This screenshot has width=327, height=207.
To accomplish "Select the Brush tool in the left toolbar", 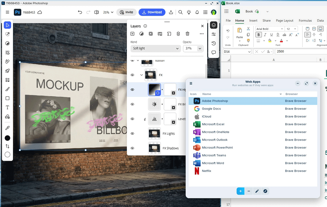I will [x=7, y=89].
